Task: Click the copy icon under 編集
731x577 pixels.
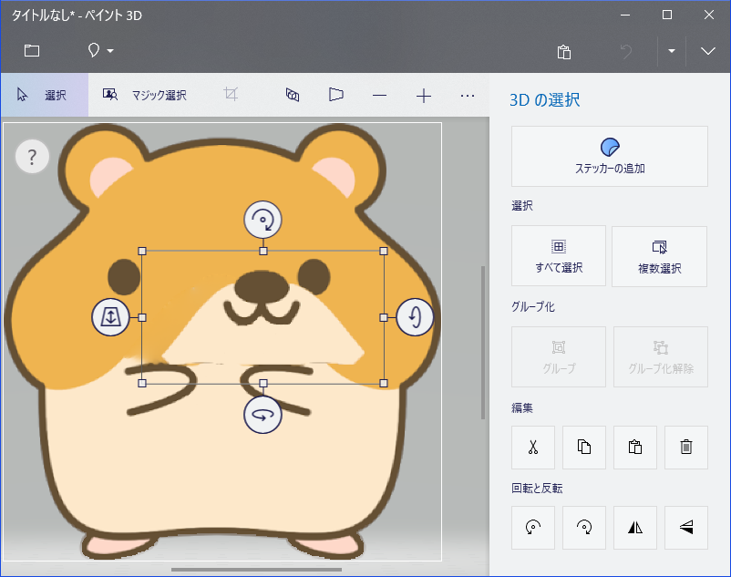Action: (x=584, y=448)
